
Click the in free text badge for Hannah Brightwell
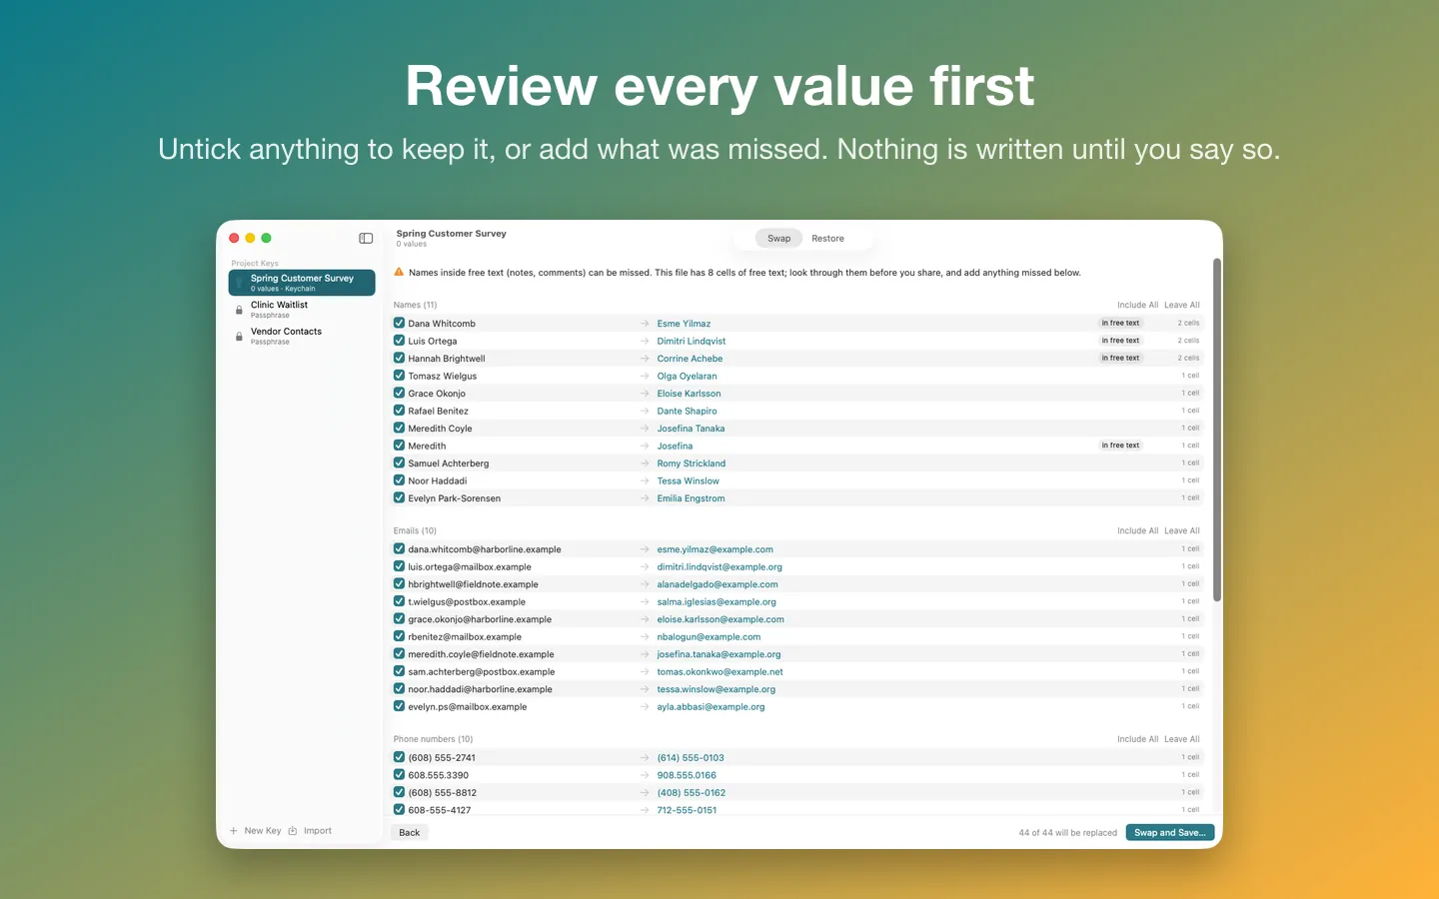pos(1120,358)
